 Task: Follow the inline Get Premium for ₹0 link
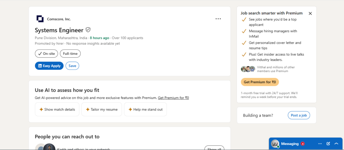click(x=173, y=98)
